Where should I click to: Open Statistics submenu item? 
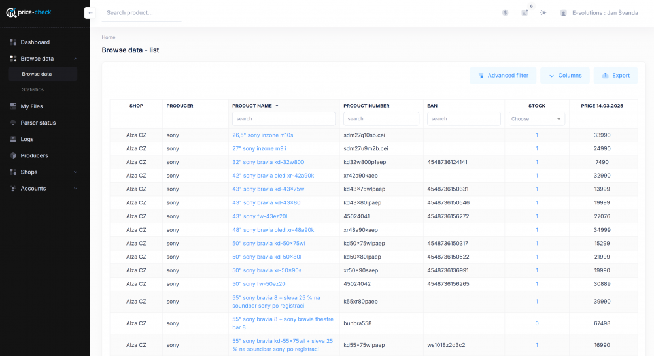coord(33,89)
